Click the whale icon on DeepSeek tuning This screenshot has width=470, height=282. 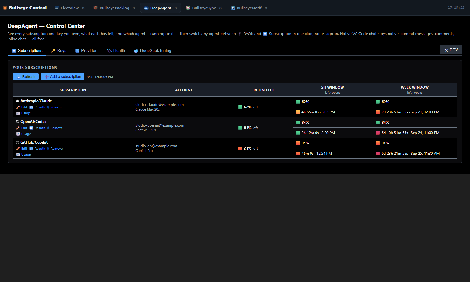point(136,50)
